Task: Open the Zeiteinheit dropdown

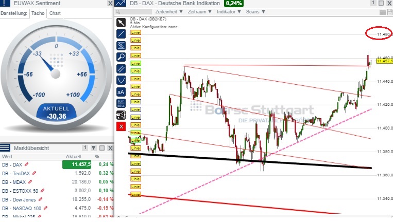Action: [x=169, y=12]
